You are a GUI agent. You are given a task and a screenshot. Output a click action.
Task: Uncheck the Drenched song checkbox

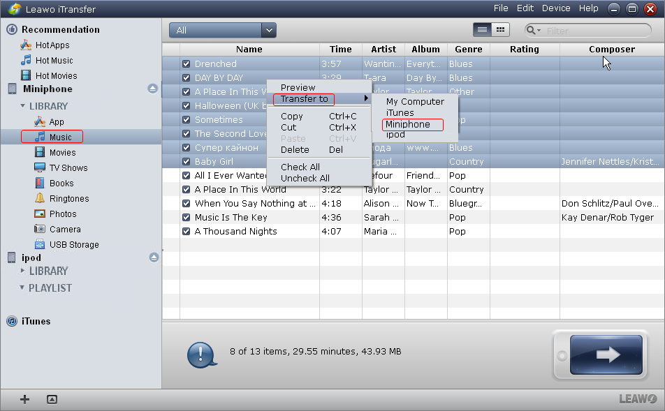pos(186,64)
